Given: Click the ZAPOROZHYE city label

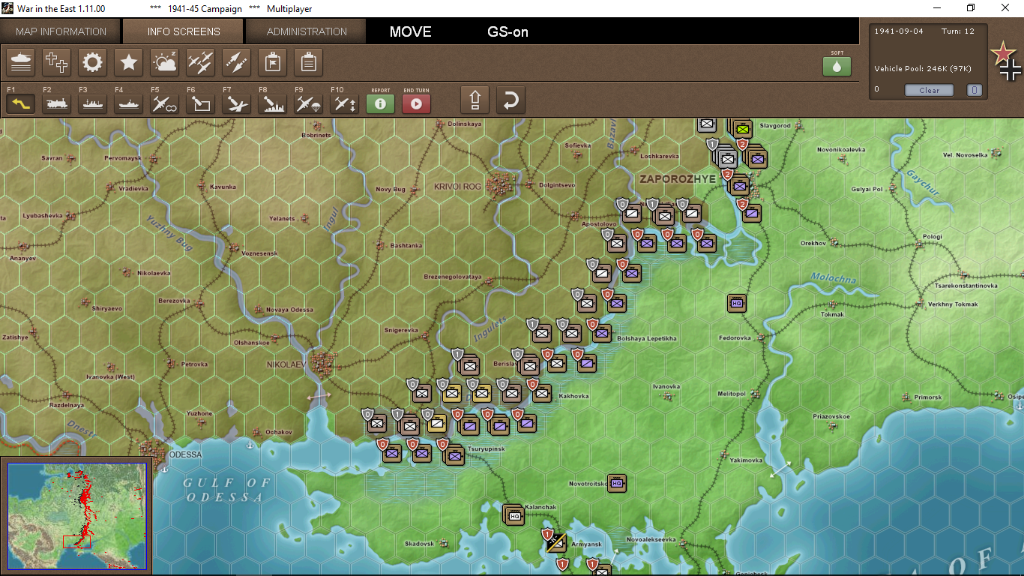Looking at the screenshot, I should tap(677, 179).
